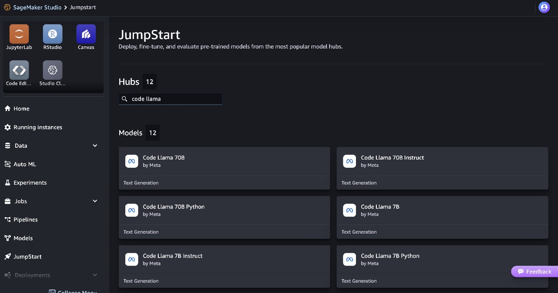Click the Meta logo on Code Llama 7B Python
The width and height of the screenshot is (558, 293).
coord(349,259)
